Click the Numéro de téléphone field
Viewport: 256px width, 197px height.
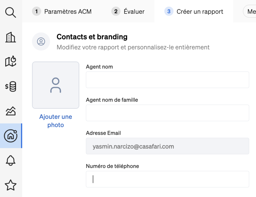[167, 179]
